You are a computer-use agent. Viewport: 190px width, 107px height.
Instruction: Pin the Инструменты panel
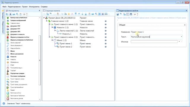39,11
